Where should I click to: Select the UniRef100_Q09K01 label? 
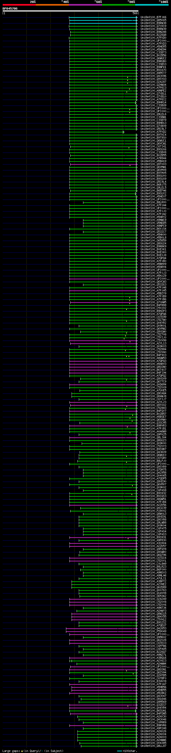click(x=153, y=326)
